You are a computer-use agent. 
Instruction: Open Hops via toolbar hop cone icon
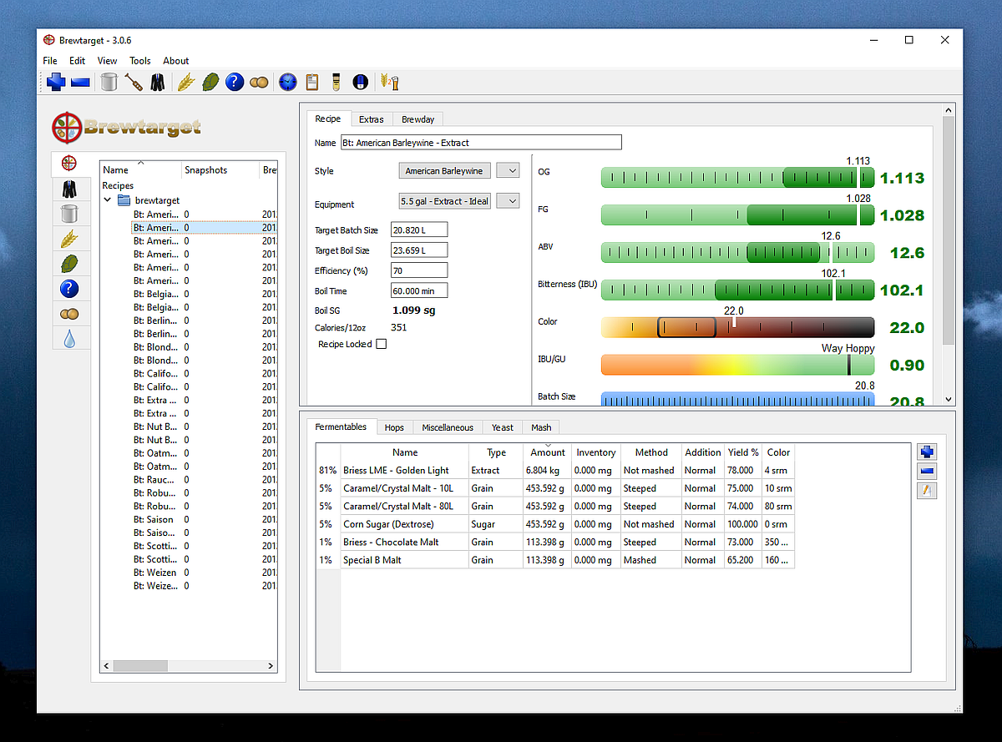click(210, 82)
